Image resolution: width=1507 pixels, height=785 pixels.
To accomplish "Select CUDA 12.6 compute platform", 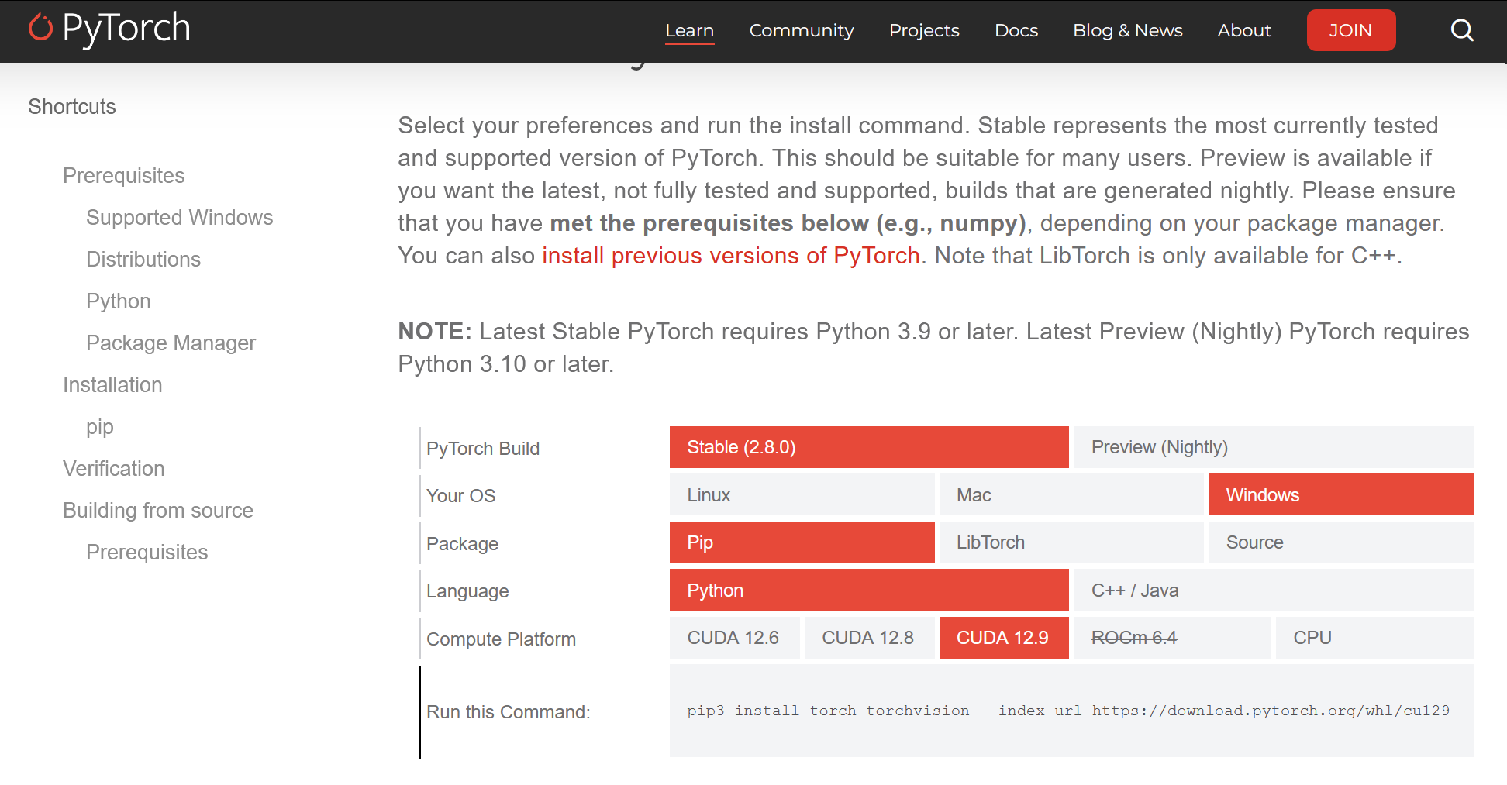I will [734, 638].
